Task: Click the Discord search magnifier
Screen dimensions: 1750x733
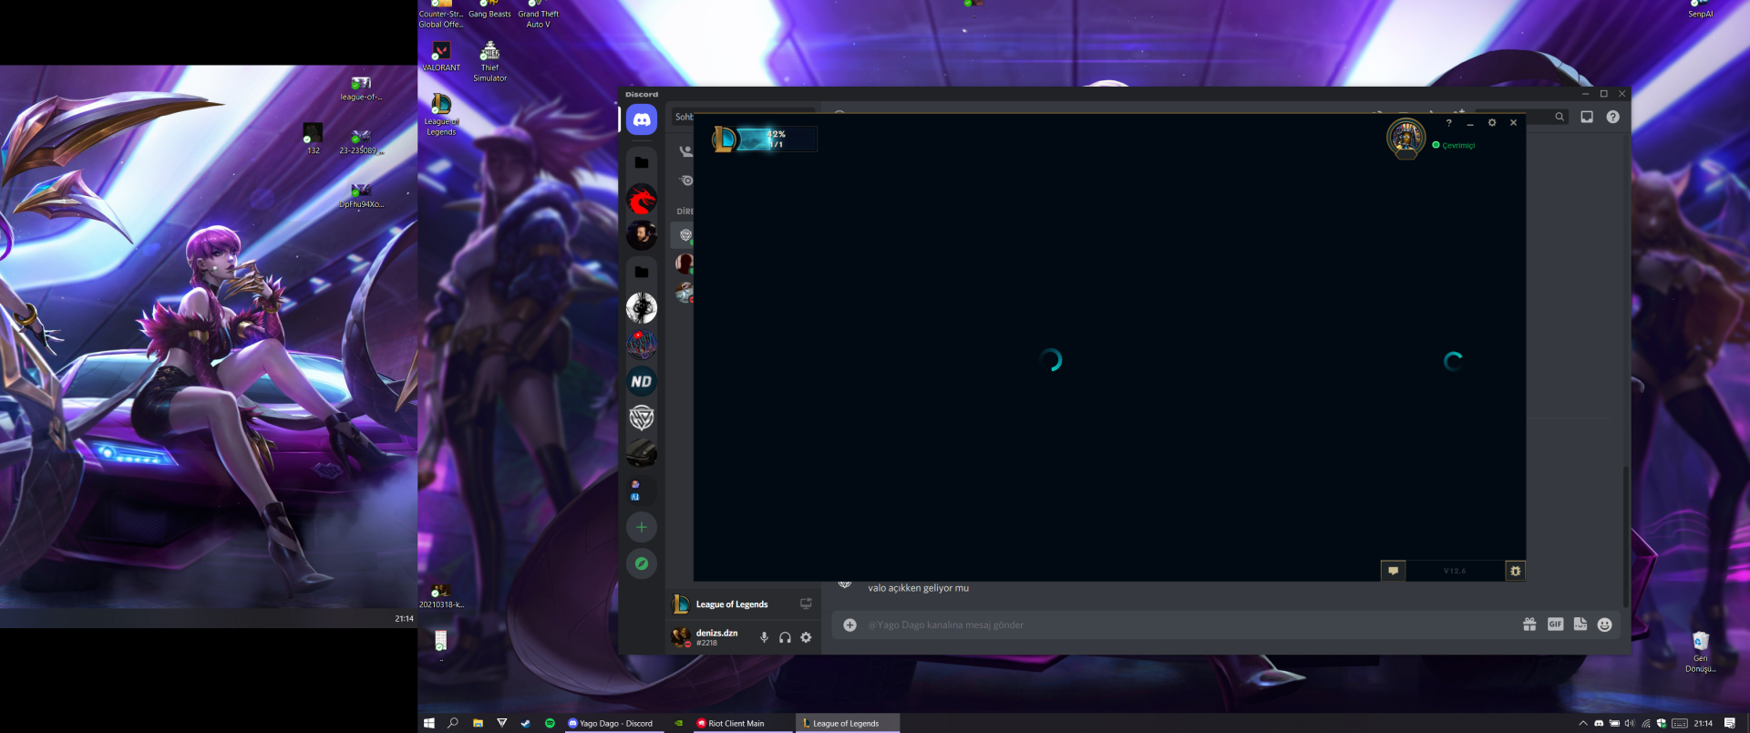Action: coord(1560,117)
